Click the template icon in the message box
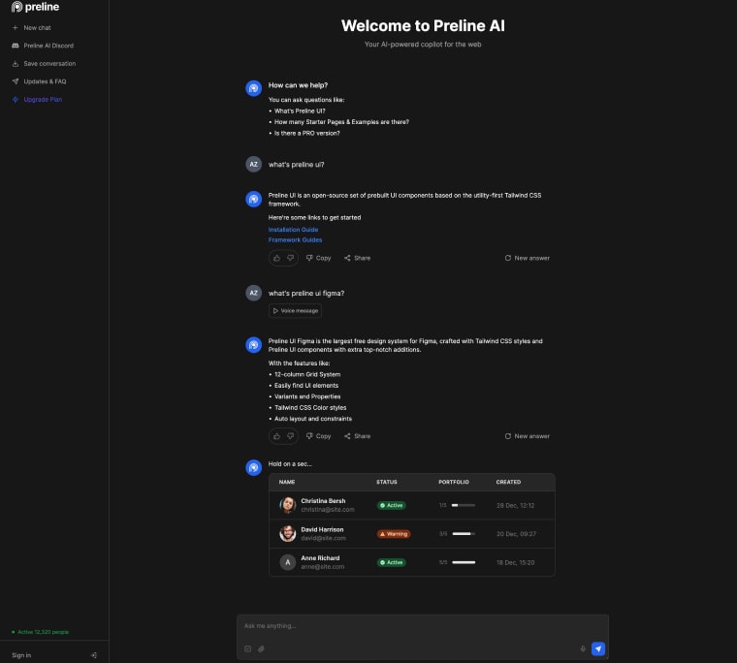 click(247, 648)
